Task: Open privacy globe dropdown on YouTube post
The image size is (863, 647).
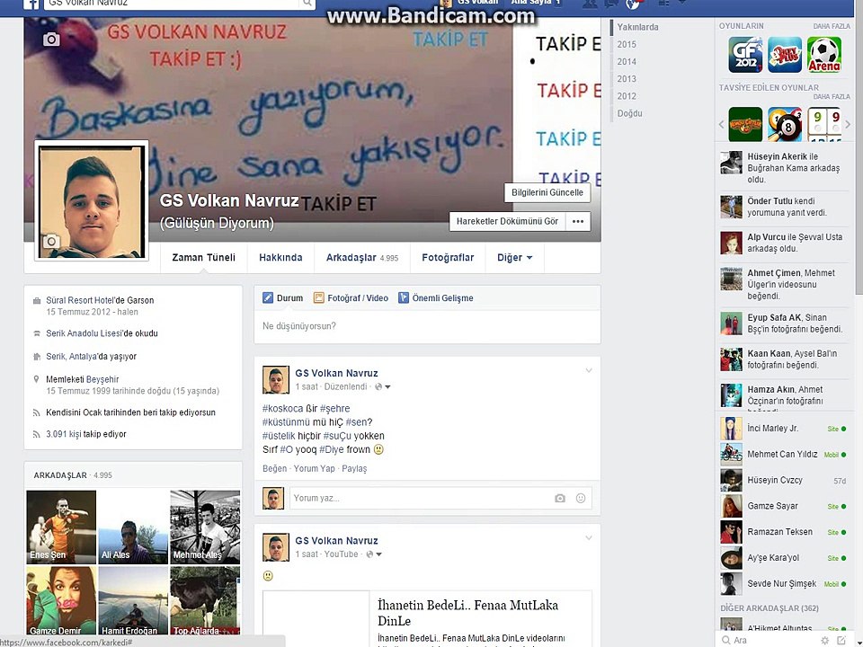Action: tap(374, 554)
